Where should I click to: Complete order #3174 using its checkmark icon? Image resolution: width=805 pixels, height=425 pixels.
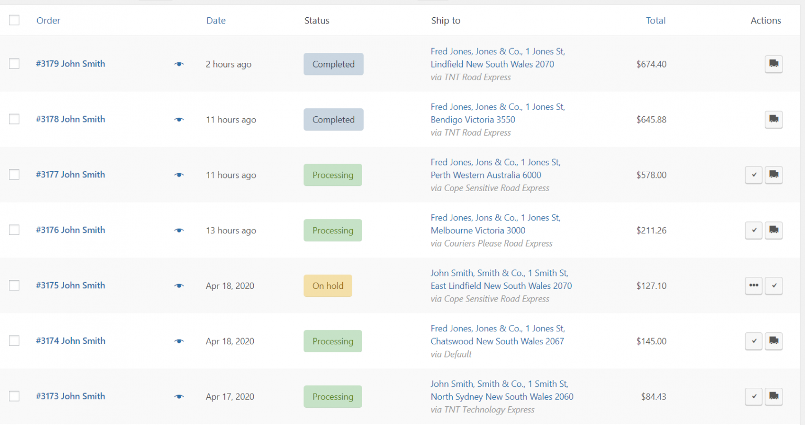[x=754, y=341]
